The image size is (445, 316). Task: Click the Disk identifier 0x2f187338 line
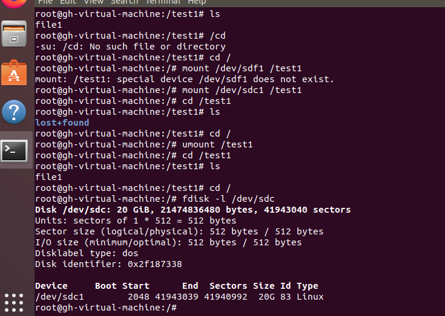pyautogui.click(x=108, y=264)
